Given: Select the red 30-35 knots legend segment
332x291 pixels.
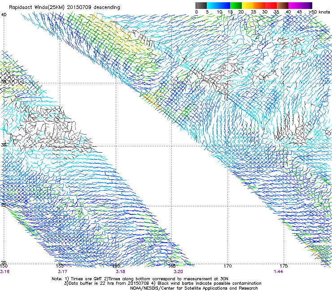Looking at the screenshot, I should [271, 5].
